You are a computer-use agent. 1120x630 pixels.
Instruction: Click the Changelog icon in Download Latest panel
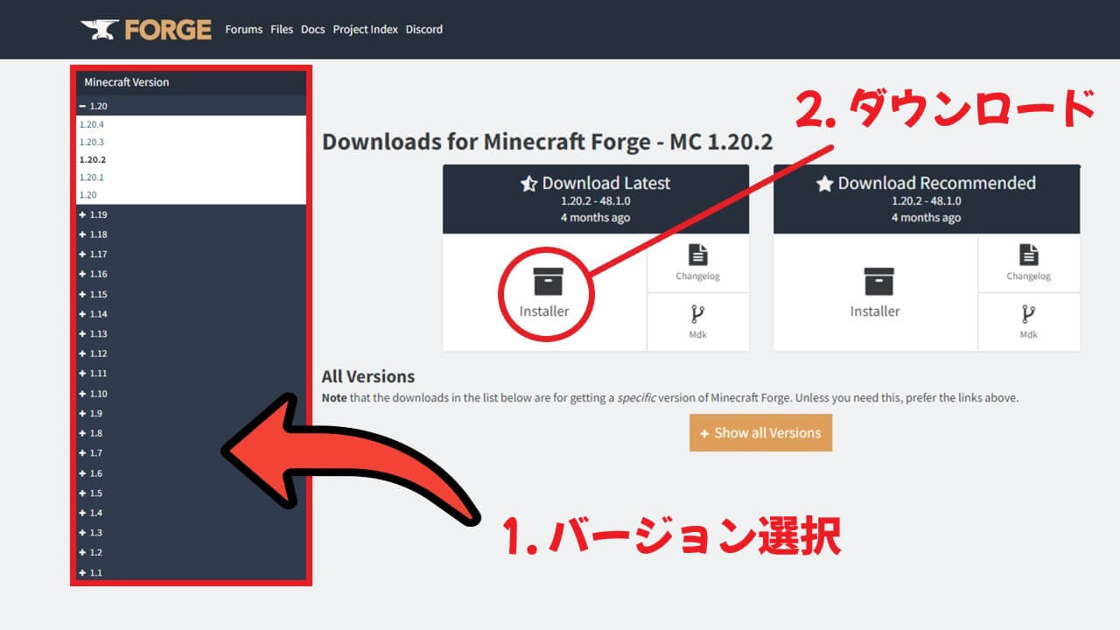pos(696,261)
